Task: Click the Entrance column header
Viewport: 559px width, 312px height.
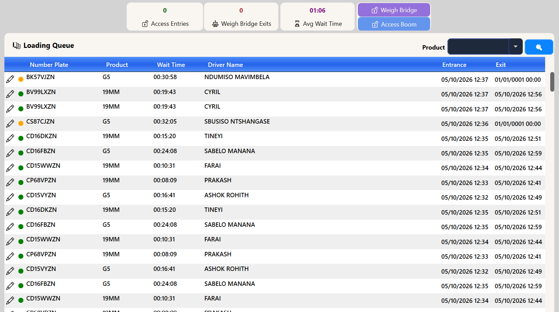Action: [454, 65]
